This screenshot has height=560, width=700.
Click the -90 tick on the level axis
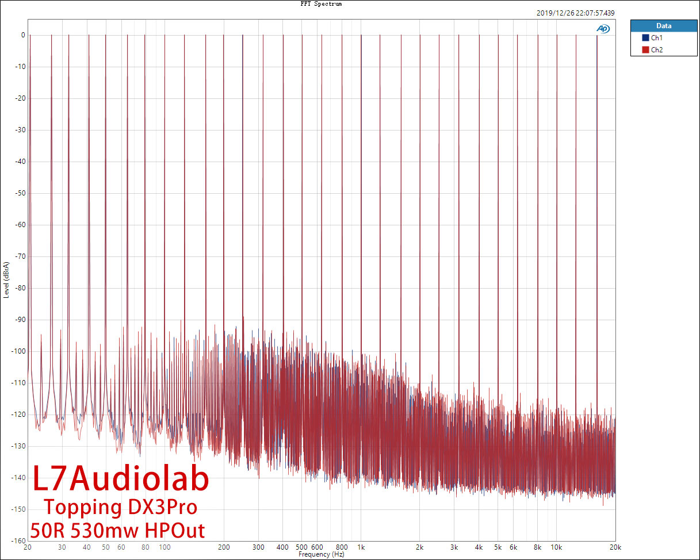pos(20,320)
